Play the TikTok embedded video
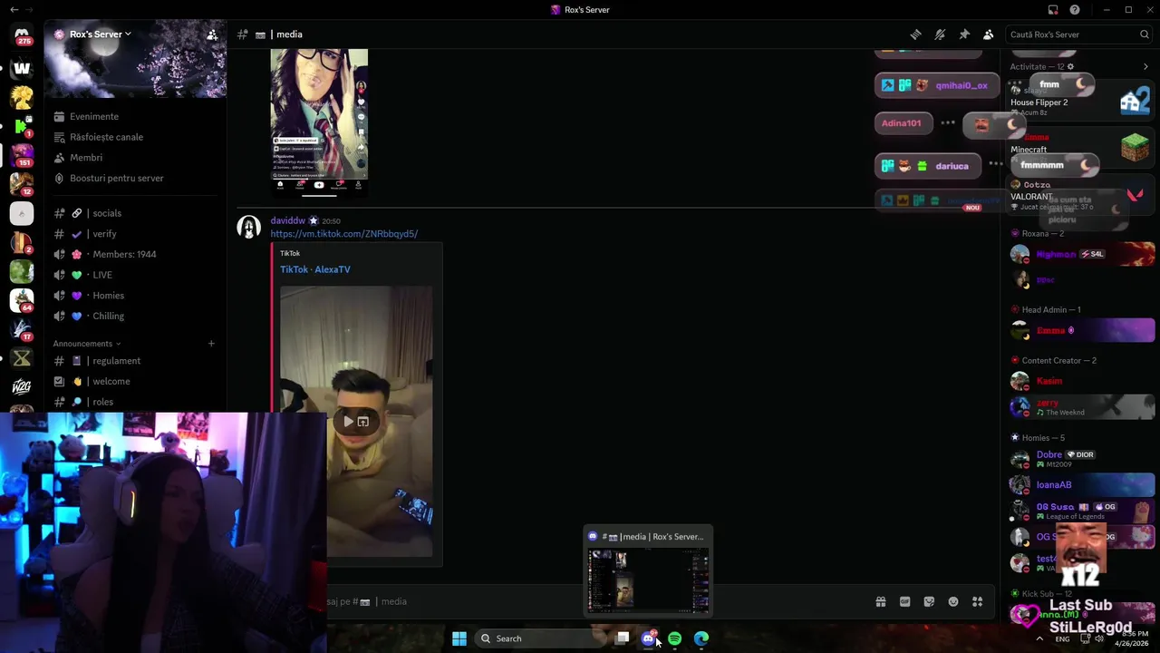Viewport: 1160px width, 653px height. [348, 422]
